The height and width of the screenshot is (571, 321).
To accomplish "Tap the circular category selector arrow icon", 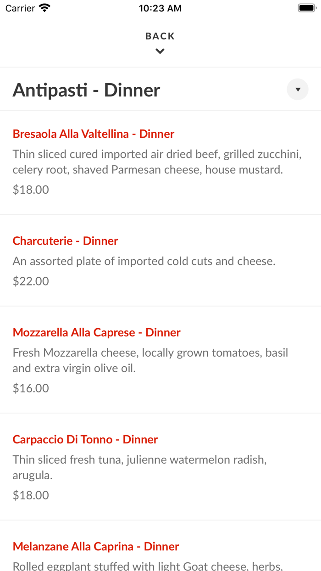I will [297, 89].
